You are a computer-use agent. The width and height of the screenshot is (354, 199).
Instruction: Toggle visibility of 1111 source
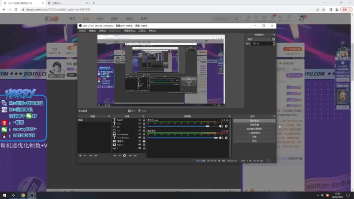point(139,123)
